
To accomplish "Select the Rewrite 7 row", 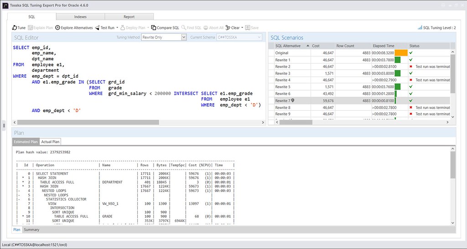I will tap(359, 101).
